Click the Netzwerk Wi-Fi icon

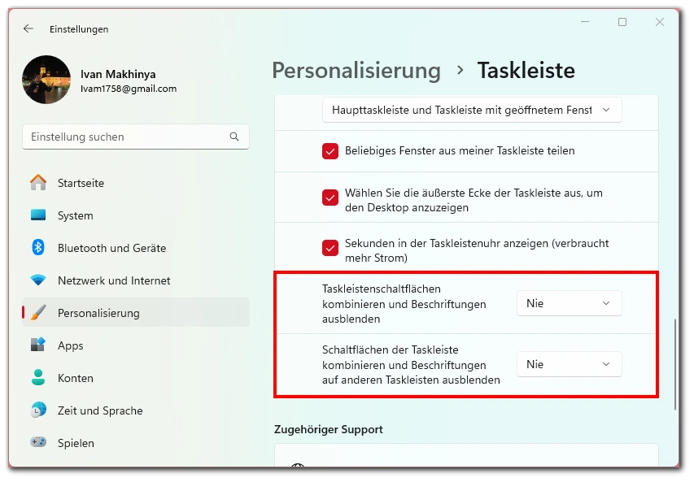pos(38,280)
